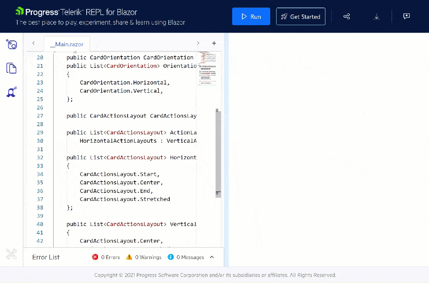Click the Run button
Screen dimensions: 429x283
click(251, 17)
